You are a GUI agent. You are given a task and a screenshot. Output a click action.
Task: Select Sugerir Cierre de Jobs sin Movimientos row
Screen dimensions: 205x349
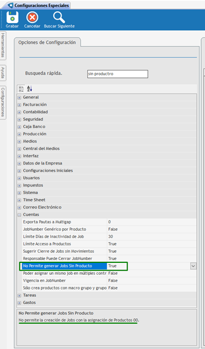click(x=109, y=251)
